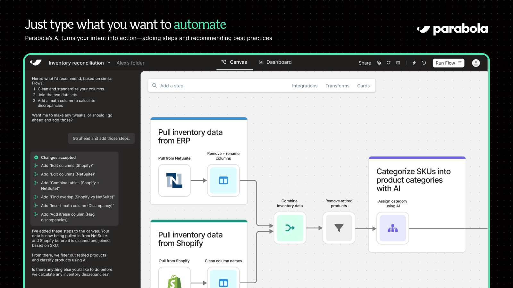Click the Add Combine tables change entry
Image resolution: width=513 pixels, height=288 pixels.
(x=70, y=186)
